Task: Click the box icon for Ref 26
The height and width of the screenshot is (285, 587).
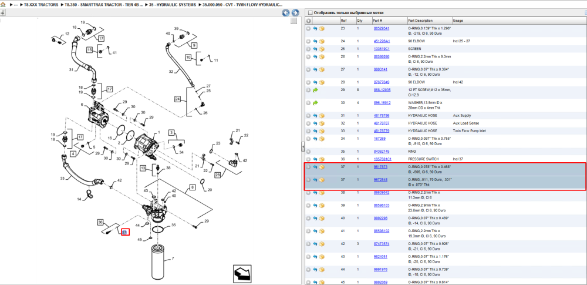Action: point(322,56)
